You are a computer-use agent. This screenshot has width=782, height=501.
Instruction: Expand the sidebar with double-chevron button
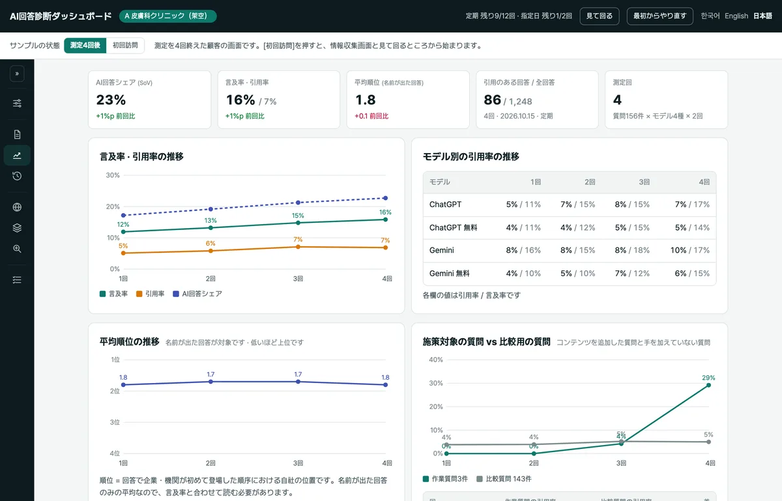tap(17, 74)
